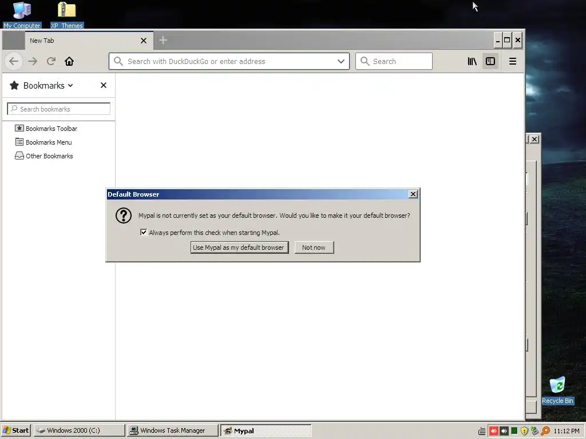Open the home page via house icon
The height and width of the screenshot is (439, 586).
tap(69, 61)
